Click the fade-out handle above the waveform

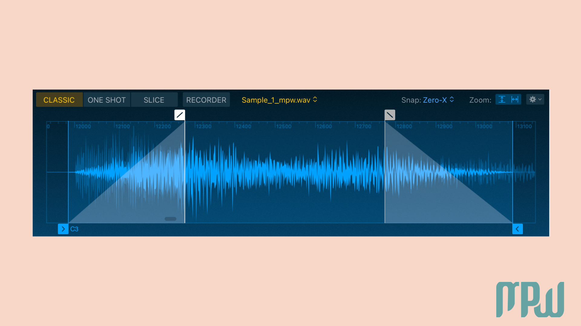pos(390,115)
